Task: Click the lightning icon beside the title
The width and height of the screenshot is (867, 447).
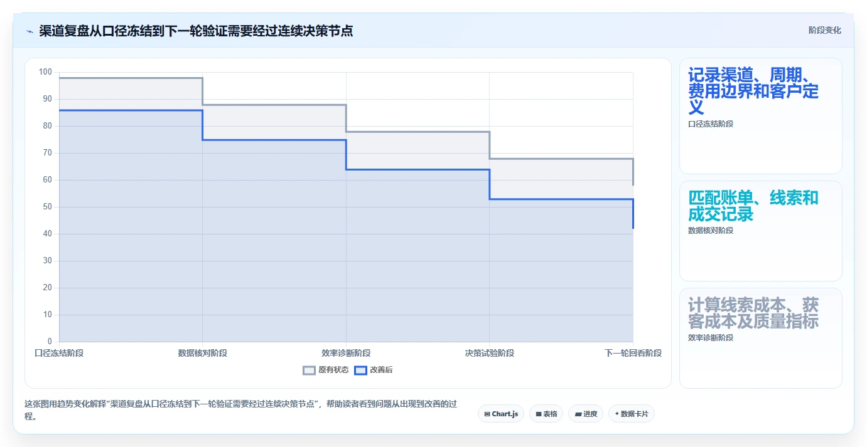Action: (30, 31)
